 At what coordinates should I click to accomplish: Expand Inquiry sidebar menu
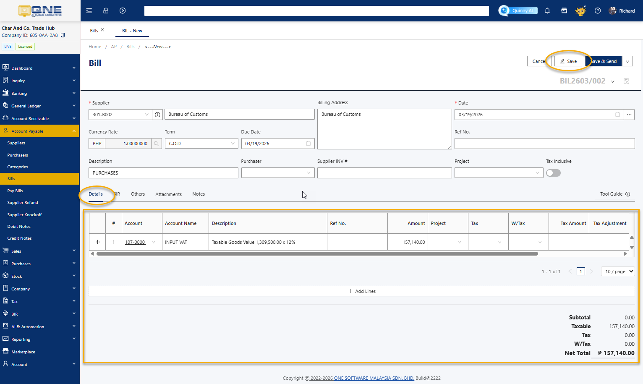39,81
